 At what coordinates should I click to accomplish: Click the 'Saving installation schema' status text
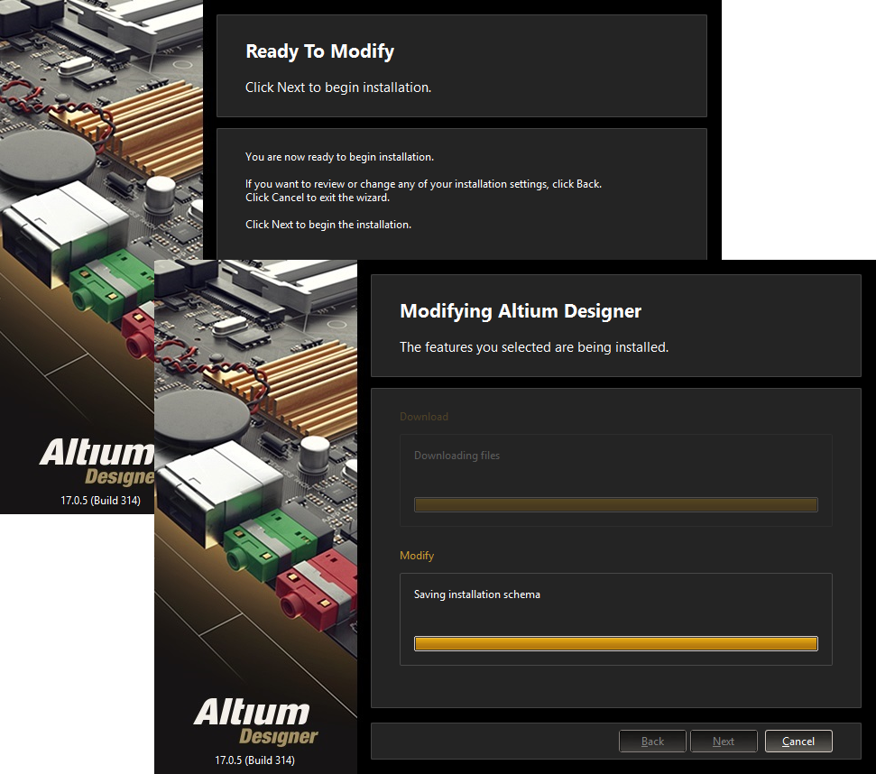point(476,594)
